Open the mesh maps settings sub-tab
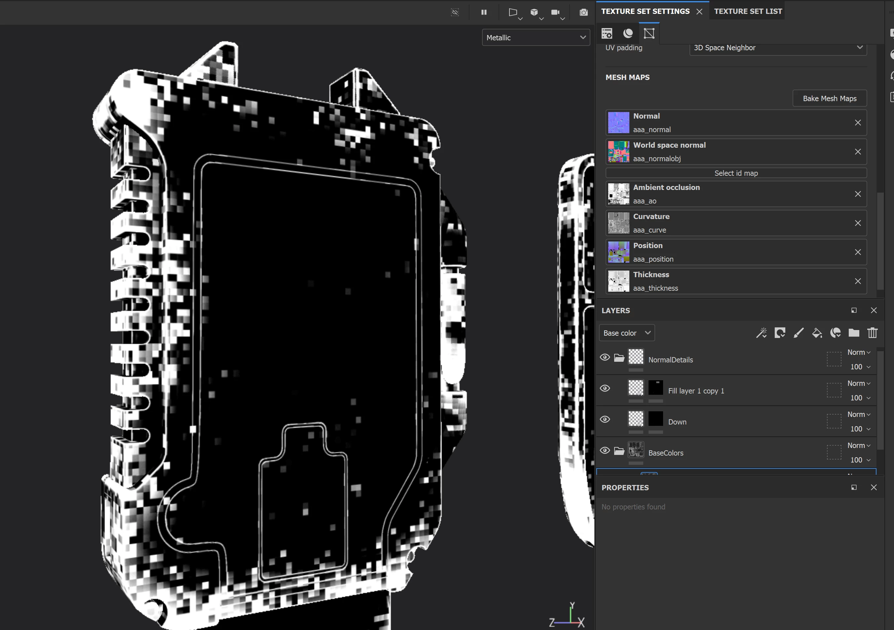894x630 pixels. point(649,33)
